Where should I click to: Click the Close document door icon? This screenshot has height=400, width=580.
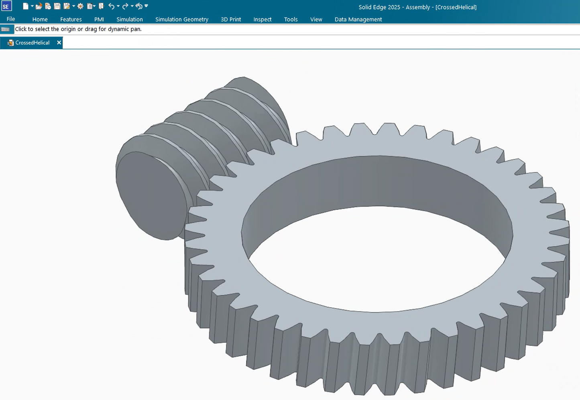point(101,6)
